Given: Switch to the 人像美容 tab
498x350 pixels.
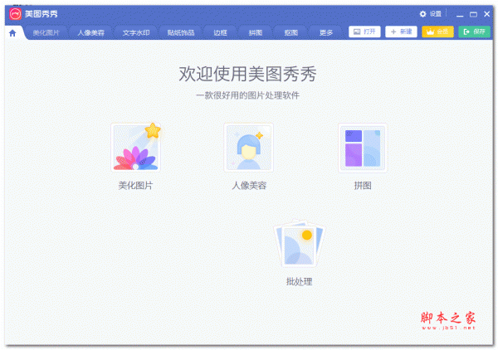Looking at the screenshot, I should pyautogui.click(x=90, y=32).
